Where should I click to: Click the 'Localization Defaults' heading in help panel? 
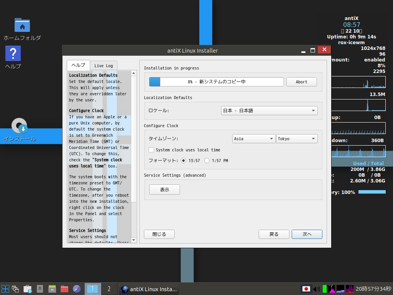point(93,75)
